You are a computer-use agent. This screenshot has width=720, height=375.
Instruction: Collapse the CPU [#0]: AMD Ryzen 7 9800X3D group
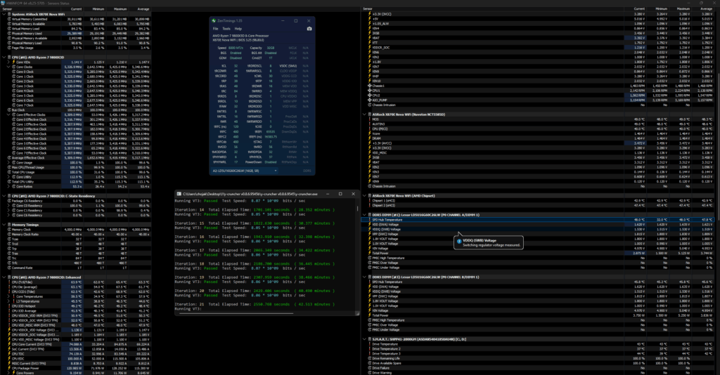point(4,58)
